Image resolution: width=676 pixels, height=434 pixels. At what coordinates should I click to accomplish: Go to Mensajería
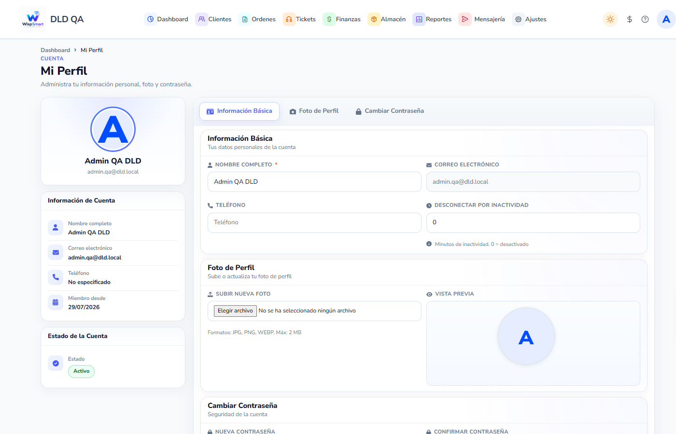(482, 19)
